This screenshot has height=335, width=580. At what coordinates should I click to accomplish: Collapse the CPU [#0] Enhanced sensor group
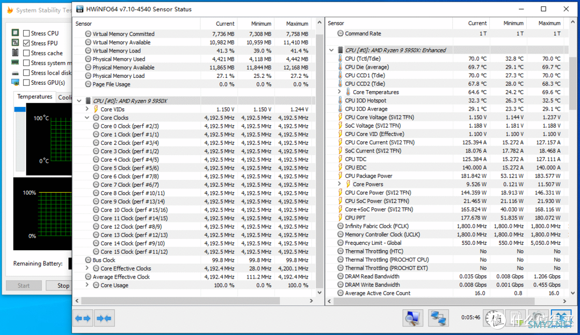331,50
